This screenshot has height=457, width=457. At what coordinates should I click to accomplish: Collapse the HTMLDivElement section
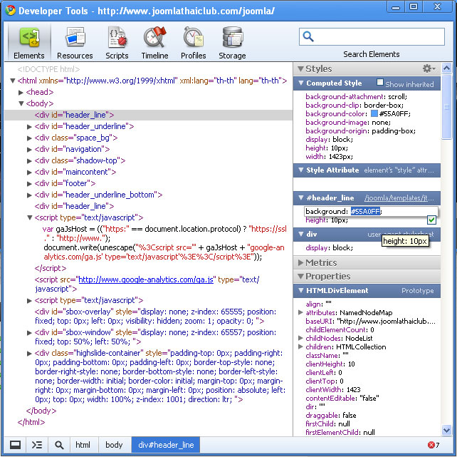301,290
